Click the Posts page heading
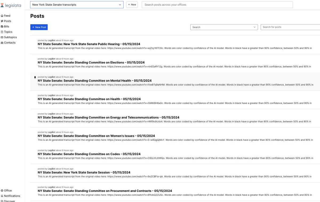This screenshot has height=202, width=320. 37,16
